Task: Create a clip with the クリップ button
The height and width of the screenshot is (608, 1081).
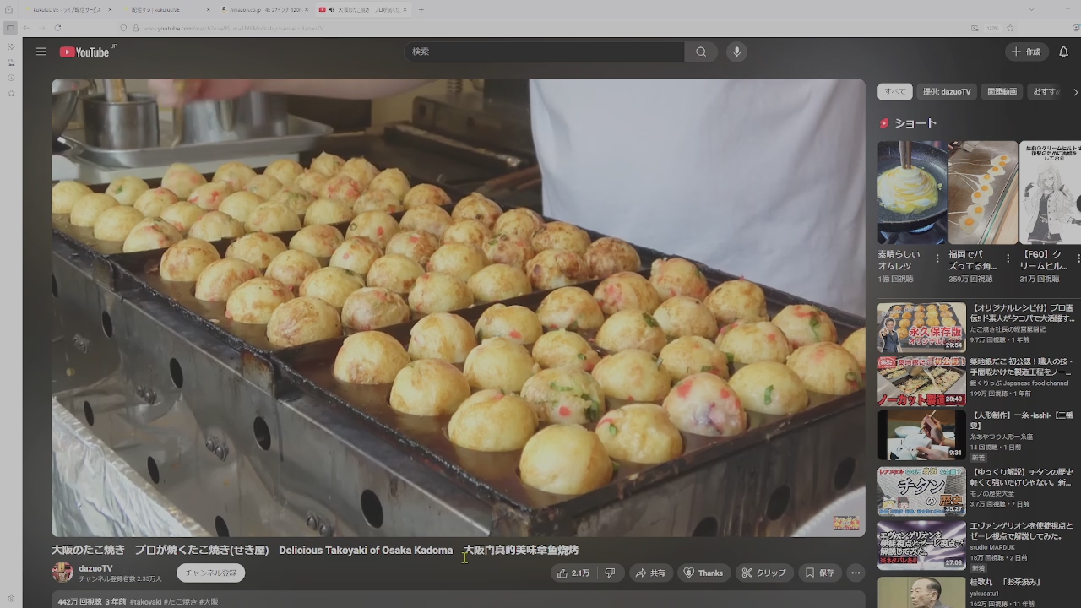Action: (x=763, y=573)
